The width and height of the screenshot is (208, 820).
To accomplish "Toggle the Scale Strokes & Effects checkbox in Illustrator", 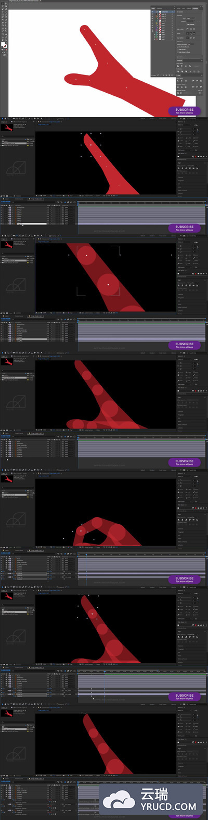I will (178, 52).
